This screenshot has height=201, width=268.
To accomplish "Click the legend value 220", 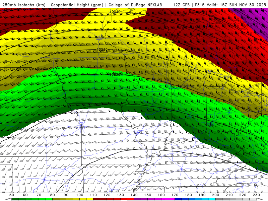I will (243, 195).
